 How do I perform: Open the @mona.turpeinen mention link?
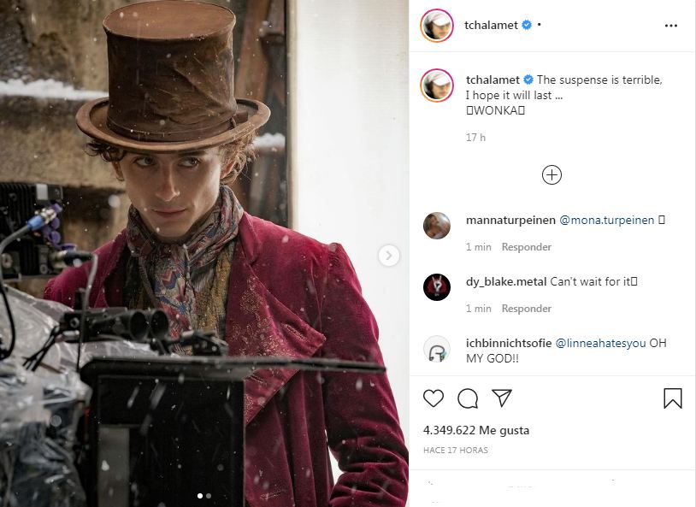(x=606, y=221)
